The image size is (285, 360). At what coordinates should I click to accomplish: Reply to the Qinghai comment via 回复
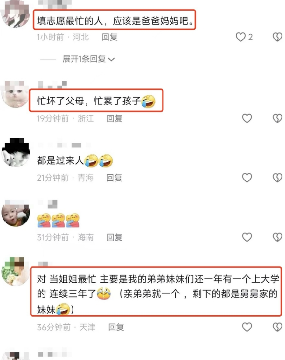pos(114,178)
